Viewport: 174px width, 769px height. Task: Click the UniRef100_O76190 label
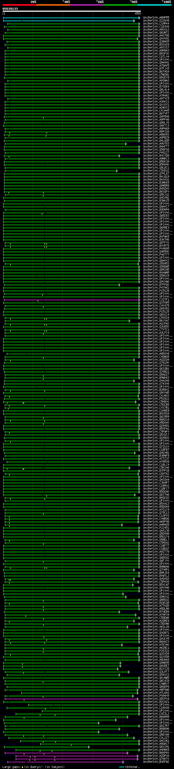(156, 363)
